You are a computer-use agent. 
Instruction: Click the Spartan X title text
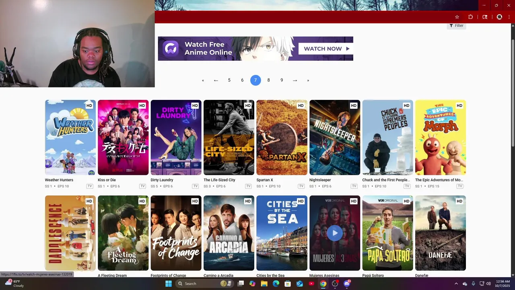[265, 180]
